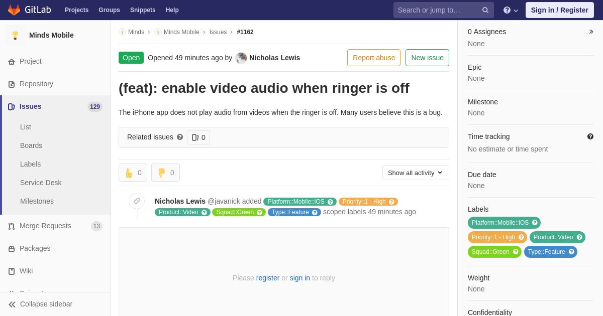Click the Collapse sidebar double-chevron icon
Viewport: 603px width, 316px height.
click(x=12, y=304)
